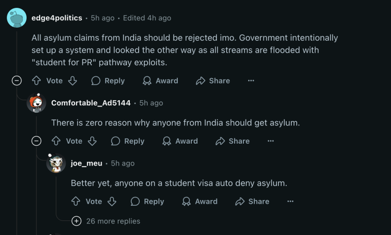Collapse Comfortable_Ad5144's reply thread
The width and height of the screenshot is (391, 235).
(x=36, y=141)
